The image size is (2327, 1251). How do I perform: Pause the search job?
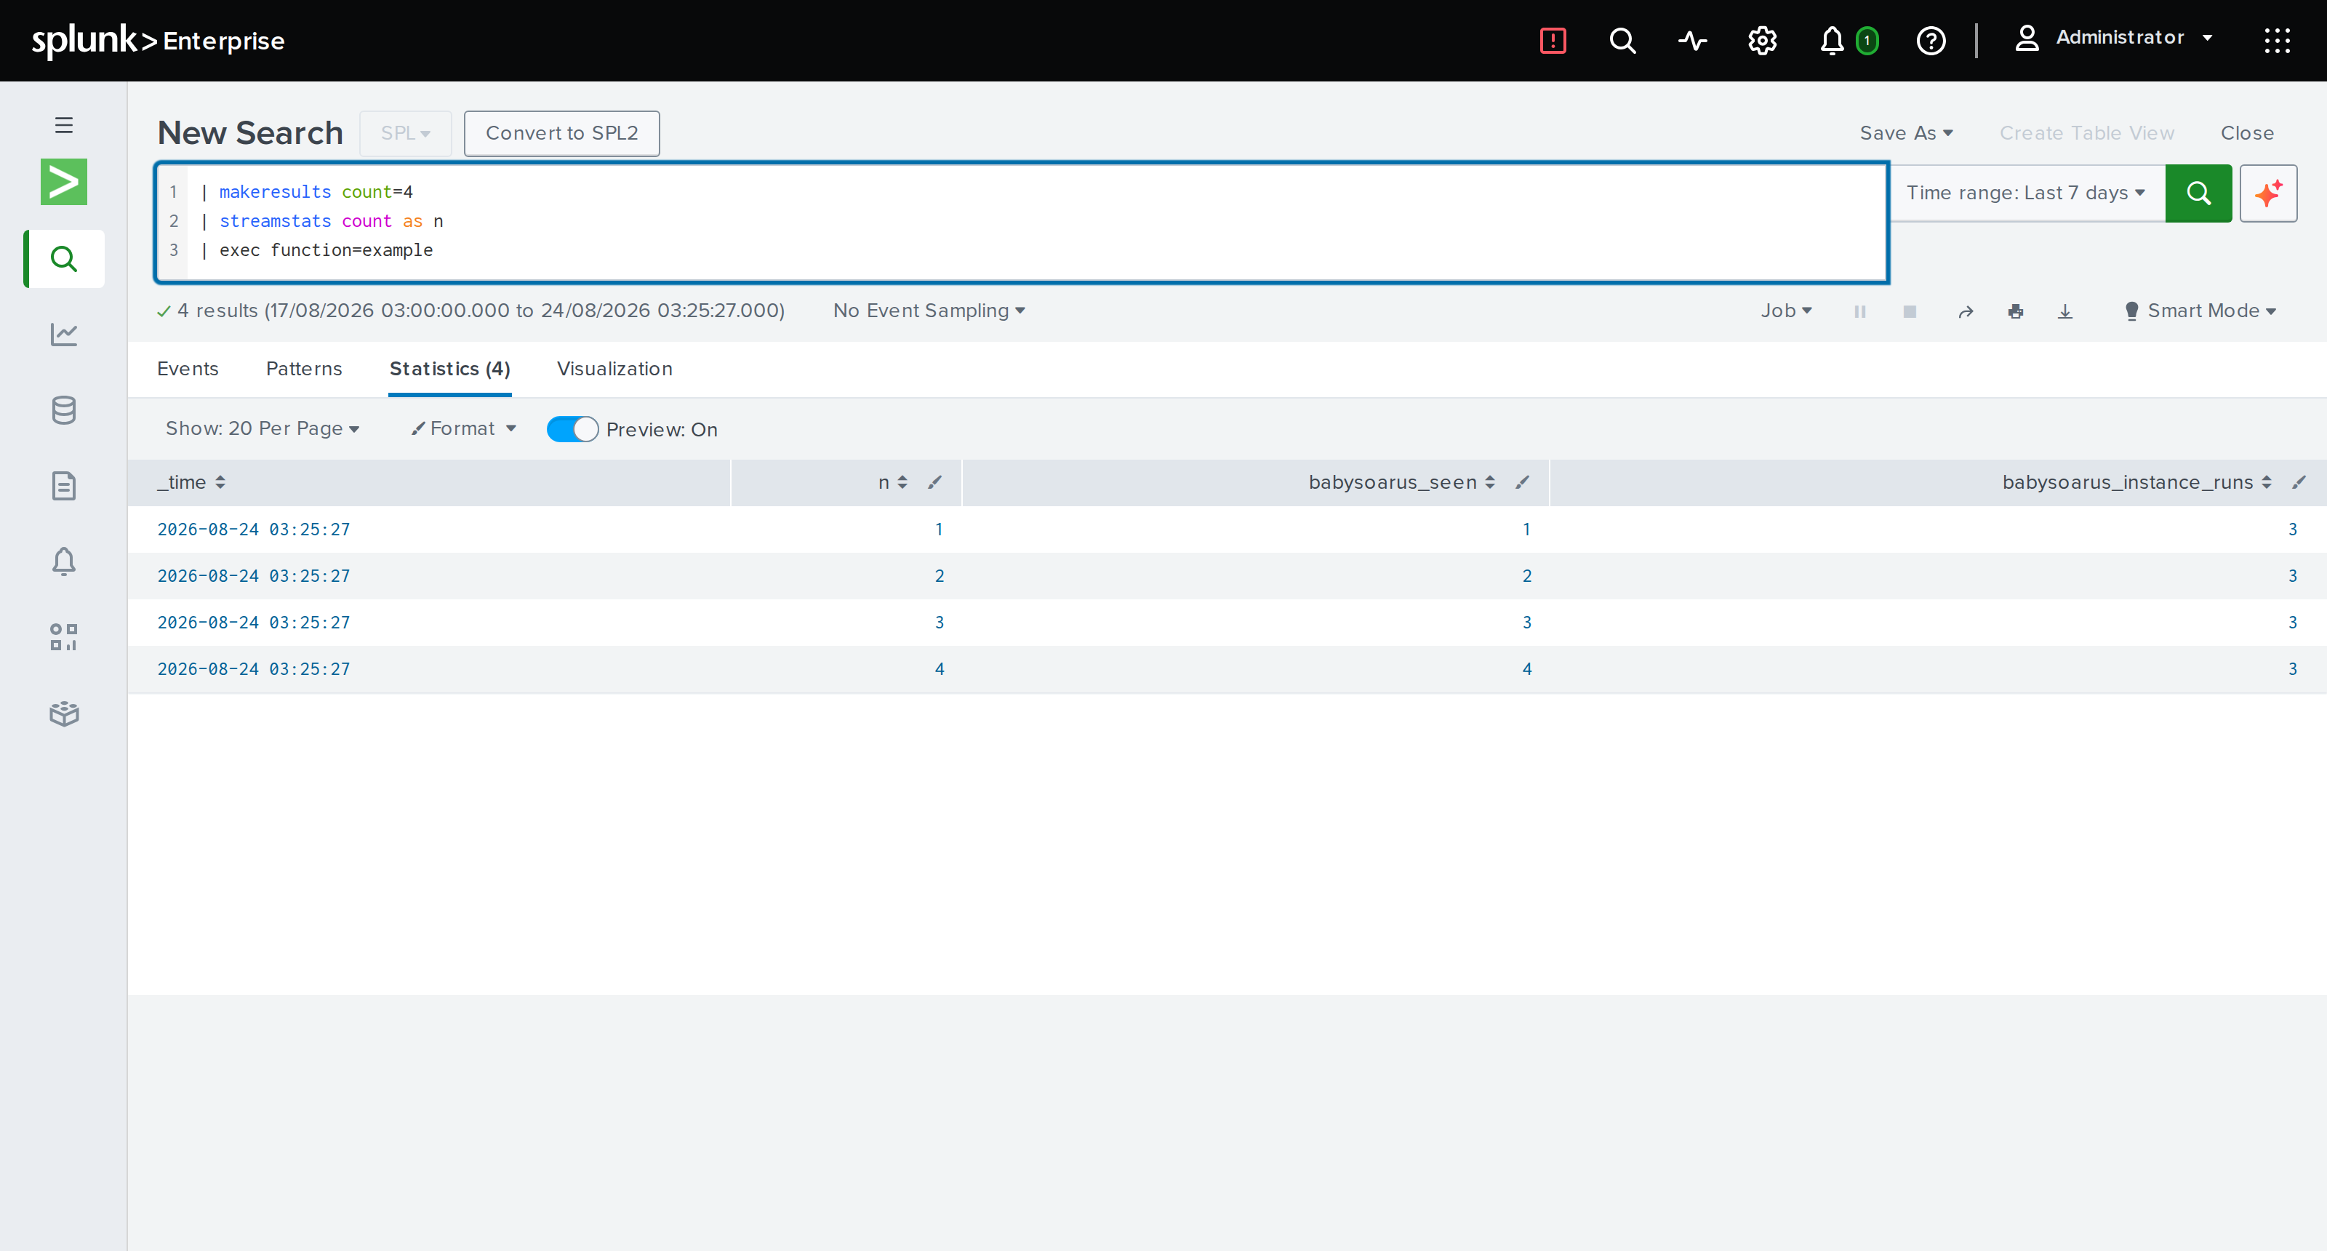click(x=1859, y=311)
